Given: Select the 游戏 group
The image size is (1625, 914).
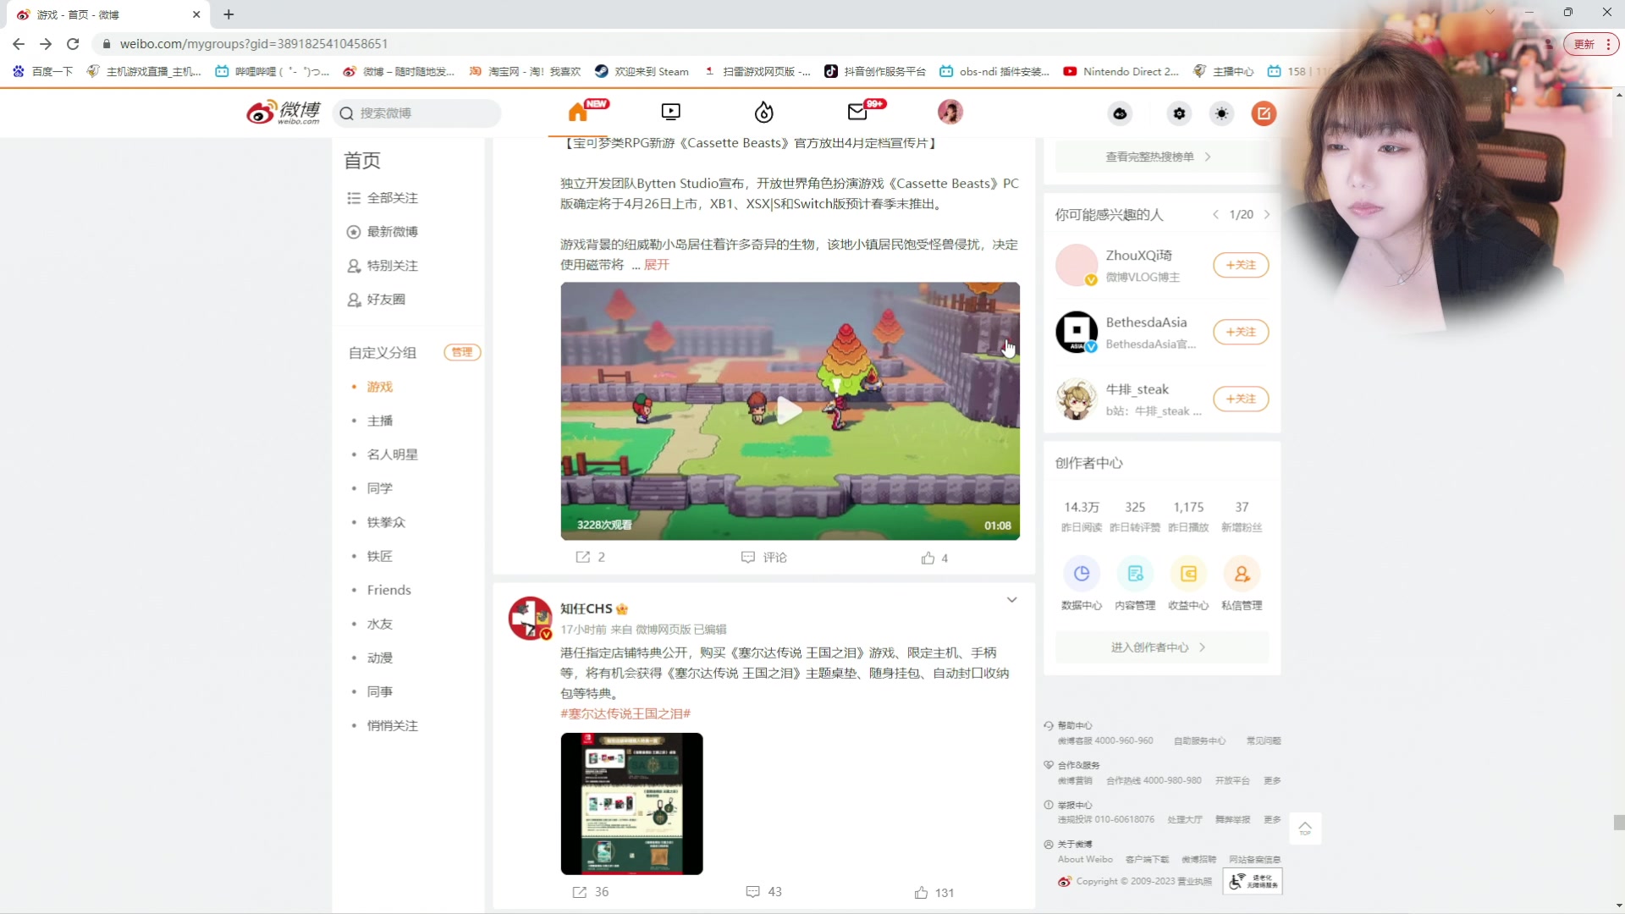Looking at the screenshot, I should 380,387.
